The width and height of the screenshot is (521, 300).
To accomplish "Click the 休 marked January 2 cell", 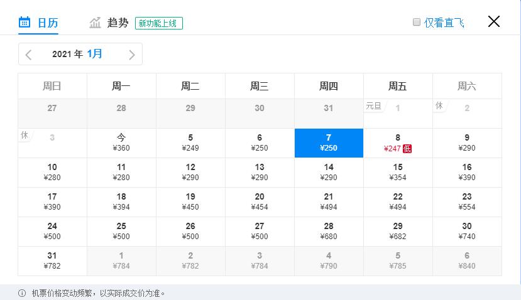I will [467, 114].
